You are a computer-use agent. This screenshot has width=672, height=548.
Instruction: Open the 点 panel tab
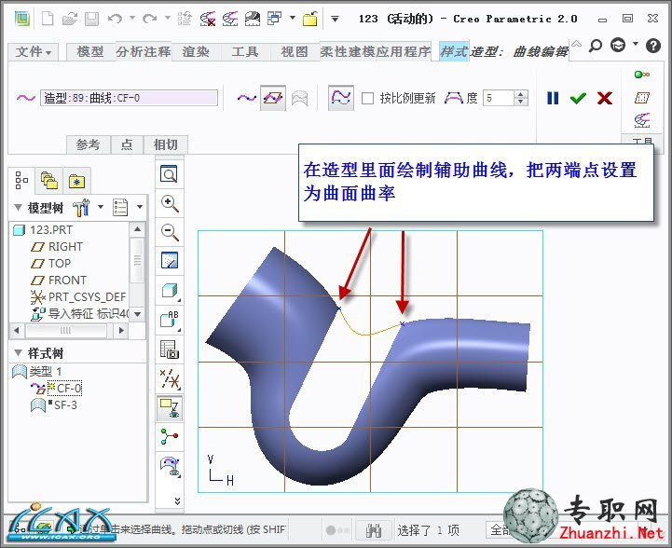click(x=127, y=144)
